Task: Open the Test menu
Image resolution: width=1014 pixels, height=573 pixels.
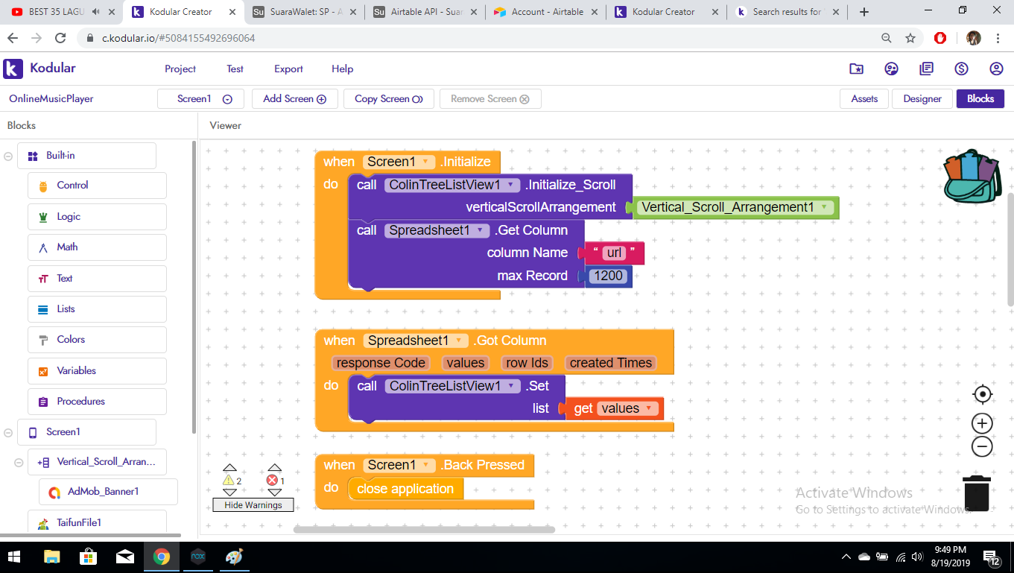Action: pyautogui.click(x=235, y=69)
